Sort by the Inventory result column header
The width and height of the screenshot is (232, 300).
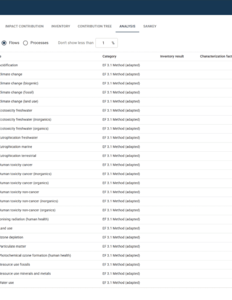(172, 56)
